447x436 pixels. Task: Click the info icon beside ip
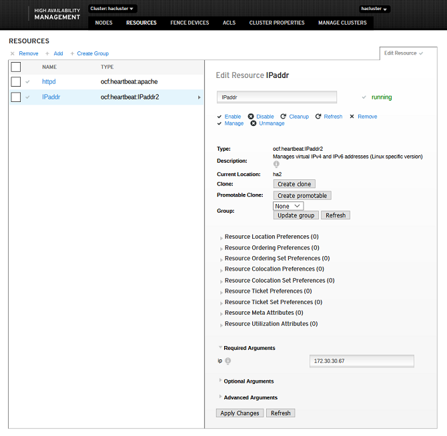pos(228,361)
